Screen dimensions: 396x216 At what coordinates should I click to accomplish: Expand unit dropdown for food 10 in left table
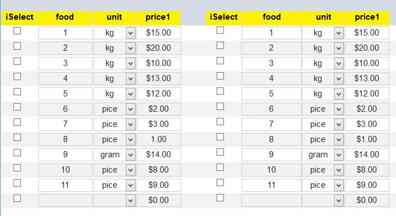pos(130,170)
